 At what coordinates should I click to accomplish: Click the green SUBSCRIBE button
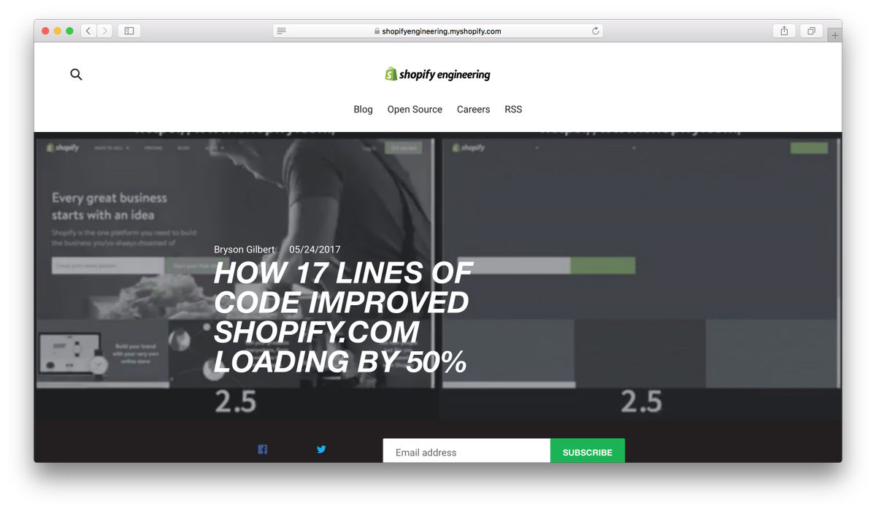[588, 451]
